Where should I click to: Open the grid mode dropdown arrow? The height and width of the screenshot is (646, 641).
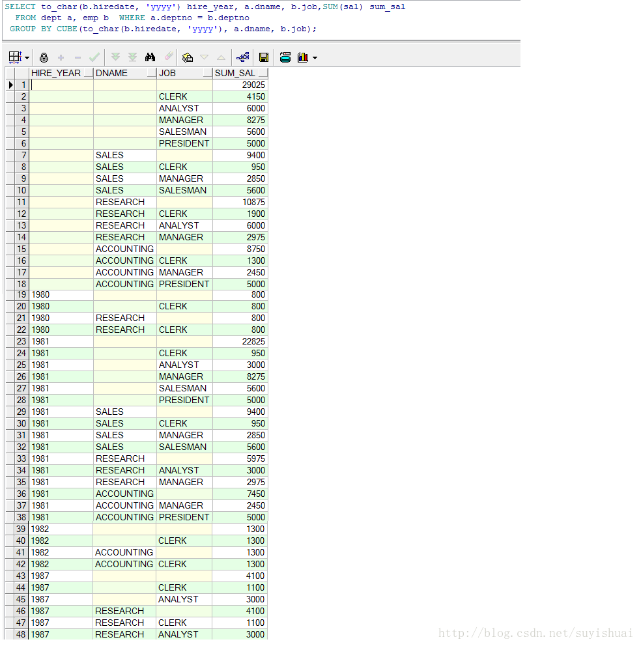point(27,58)
